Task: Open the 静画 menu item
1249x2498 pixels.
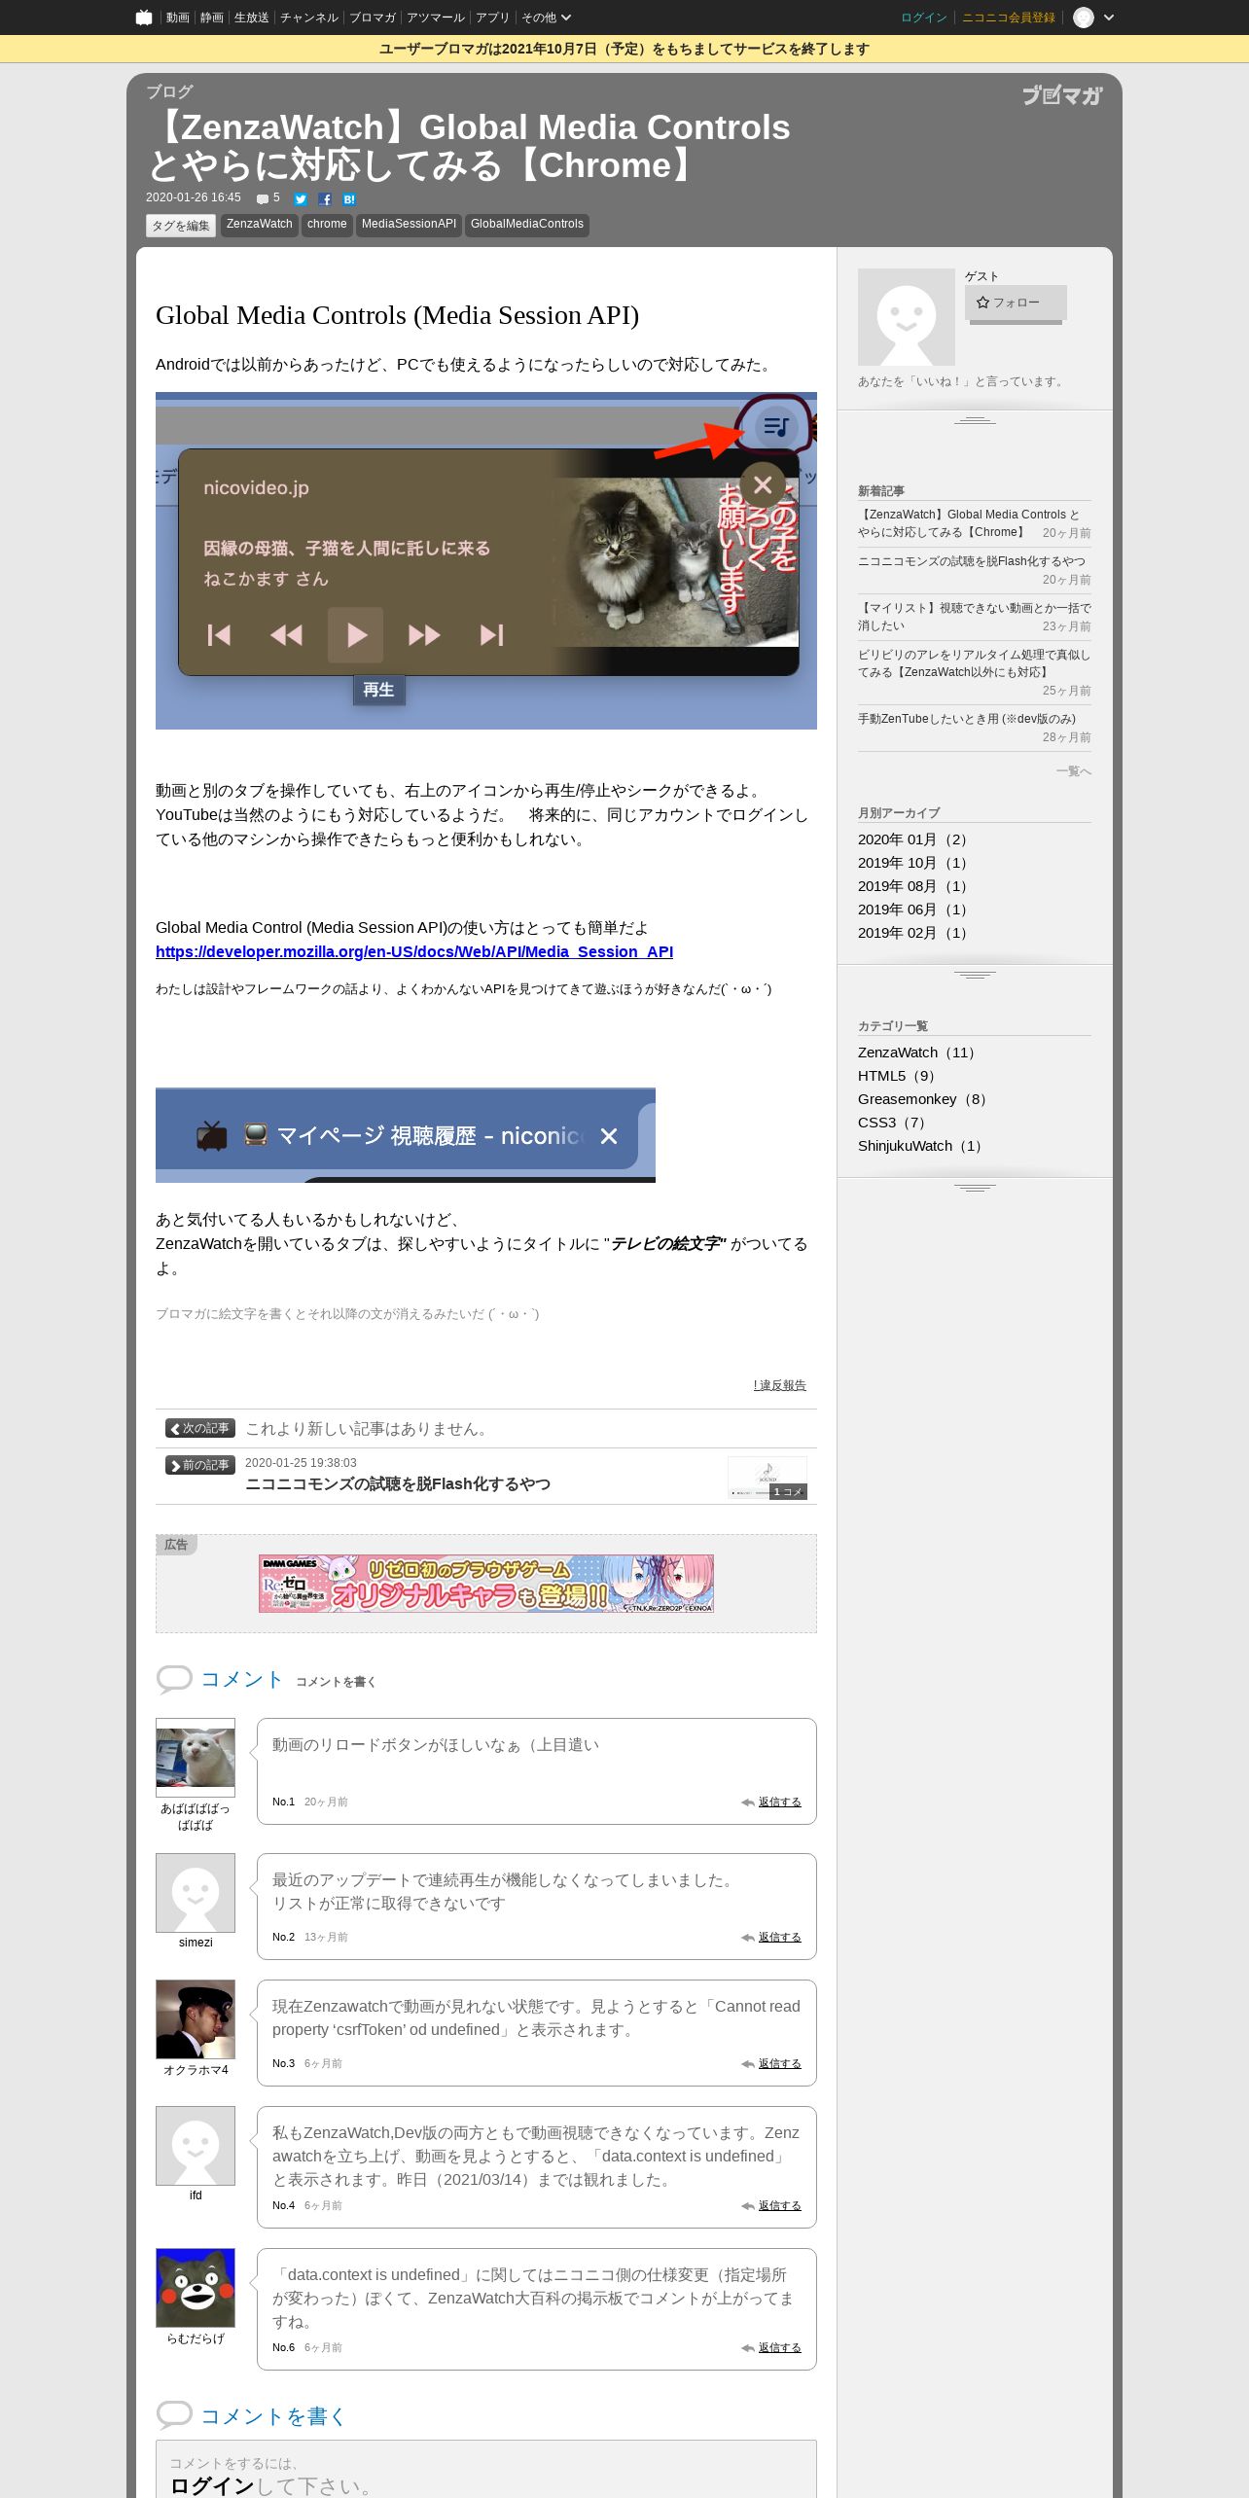Action: tap(211, 18)
